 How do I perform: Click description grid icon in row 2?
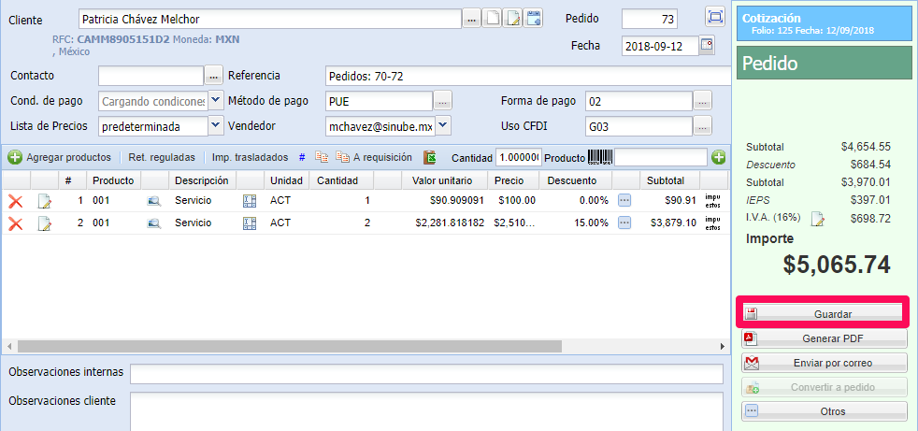(x=250, y=223)
